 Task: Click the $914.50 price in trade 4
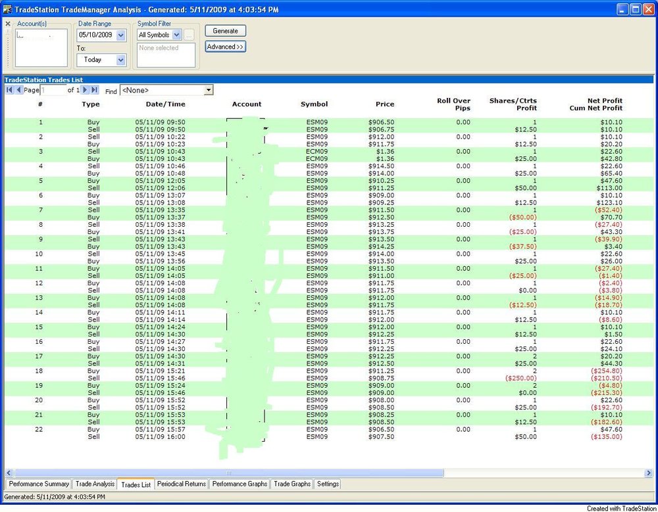pos(381,166)
